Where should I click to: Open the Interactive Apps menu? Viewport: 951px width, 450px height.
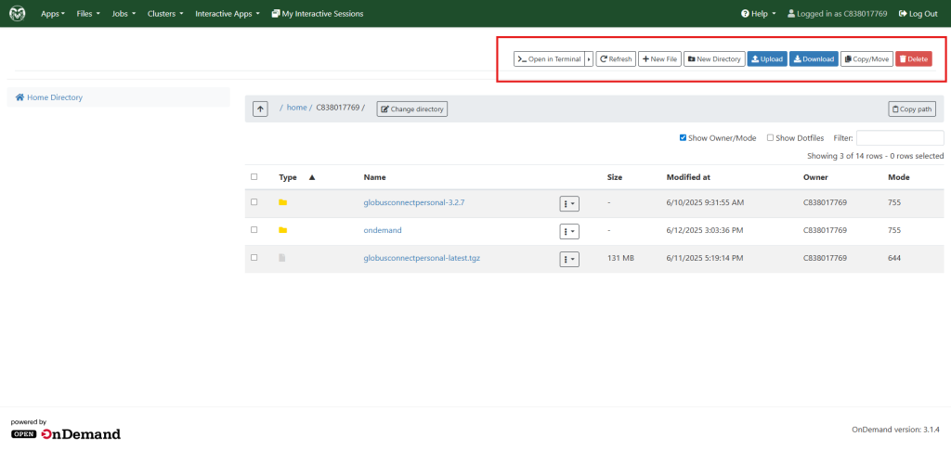click(227, 14)
